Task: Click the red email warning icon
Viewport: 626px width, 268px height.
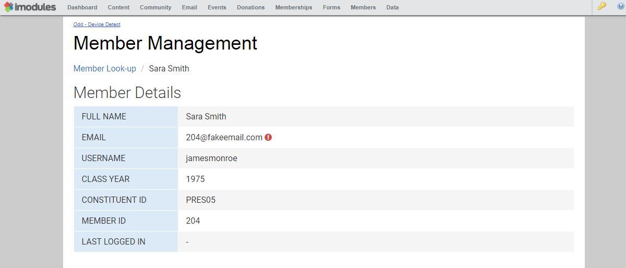Action: [x=268, y=138]
